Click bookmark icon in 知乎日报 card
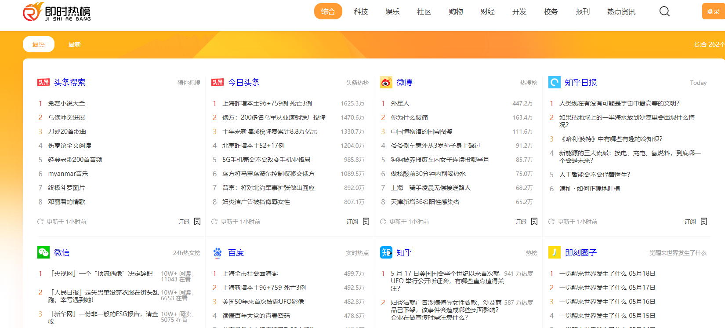The height and width of the screenshot is (328, 725). coord(704,222)
